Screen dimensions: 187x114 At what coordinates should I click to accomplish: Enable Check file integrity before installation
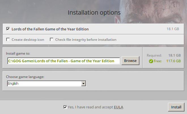[52, 39]
